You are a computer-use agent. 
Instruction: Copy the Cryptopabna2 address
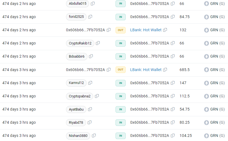tap(97, 96)
